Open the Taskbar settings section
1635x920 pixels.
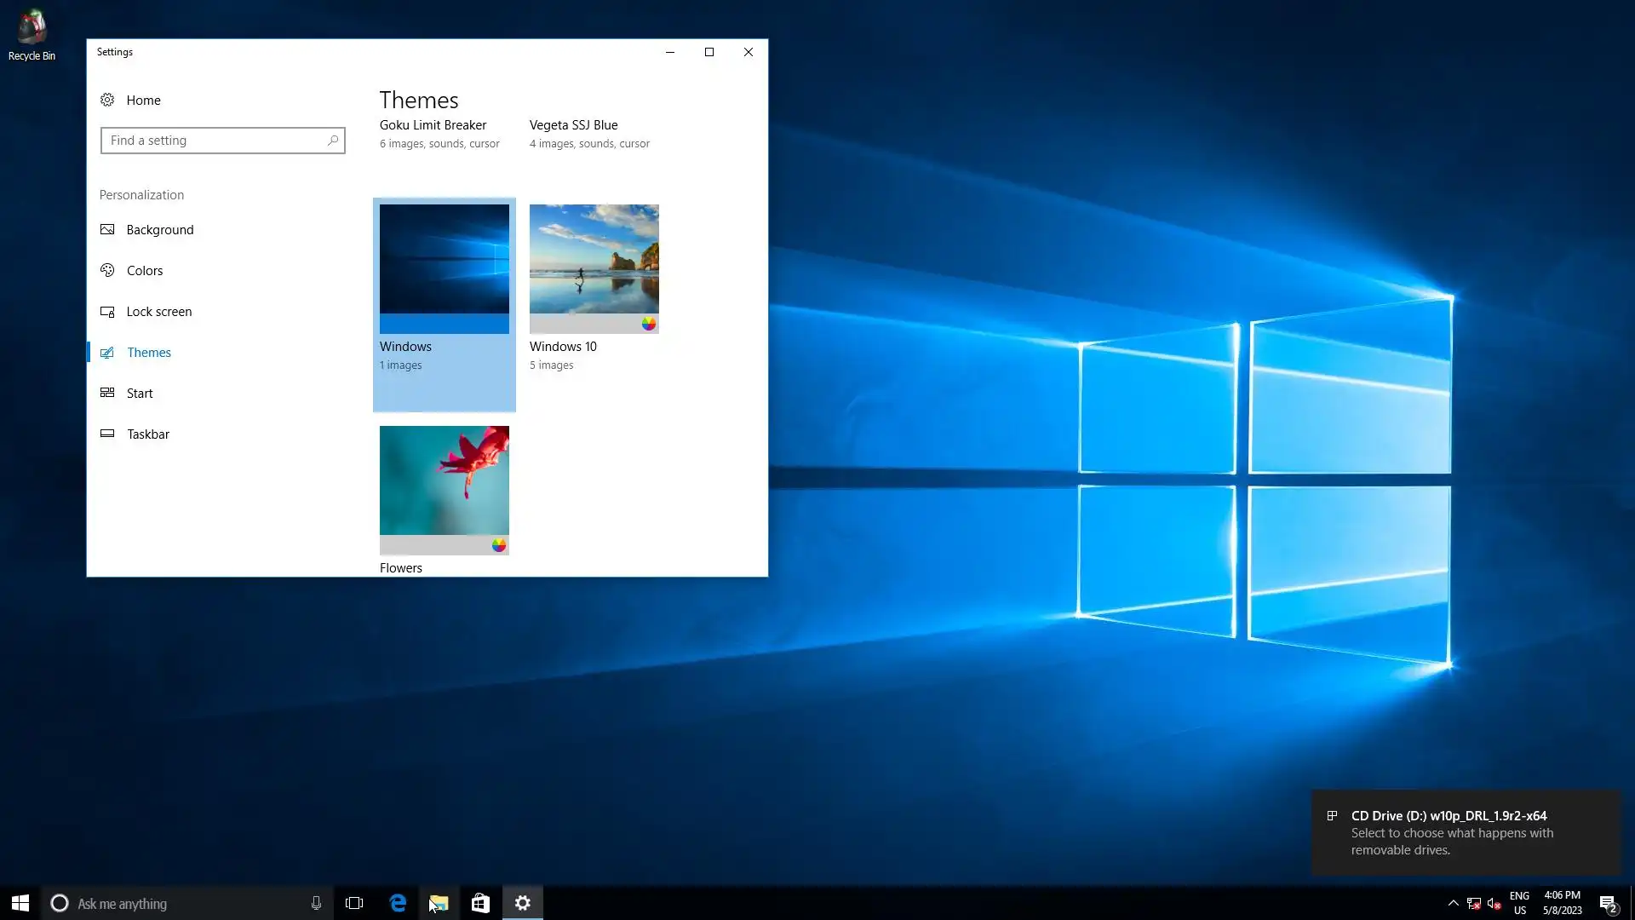click(147, 434)
